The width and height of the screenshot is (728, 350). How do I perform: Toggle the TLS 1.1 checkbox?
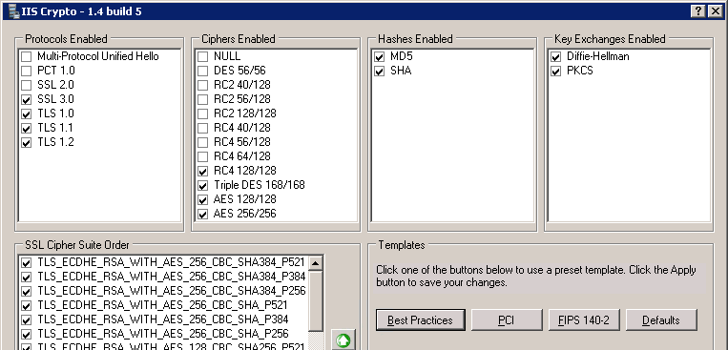click(x=27, y=129)
